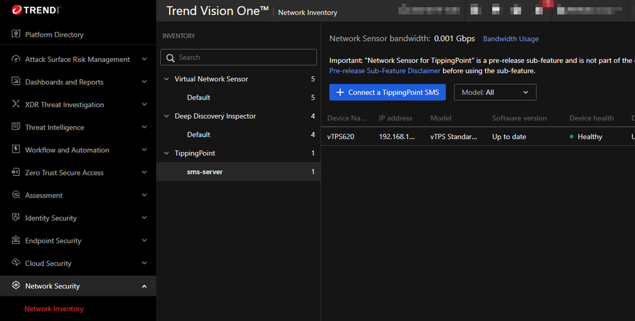Click the XDR Threat Investigation icon

tap(16, 104)
